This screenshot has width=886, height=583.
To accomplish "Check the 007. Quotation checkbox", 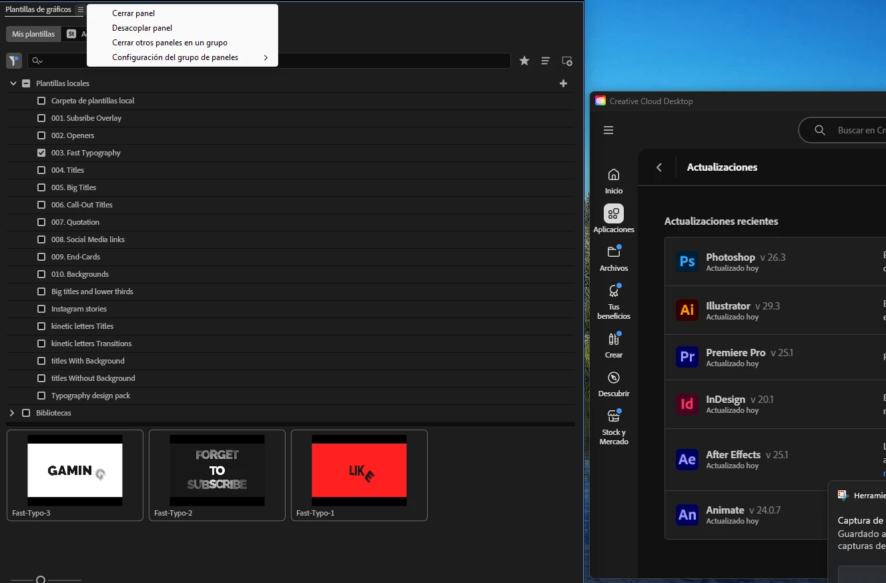I will coord(41,222).
